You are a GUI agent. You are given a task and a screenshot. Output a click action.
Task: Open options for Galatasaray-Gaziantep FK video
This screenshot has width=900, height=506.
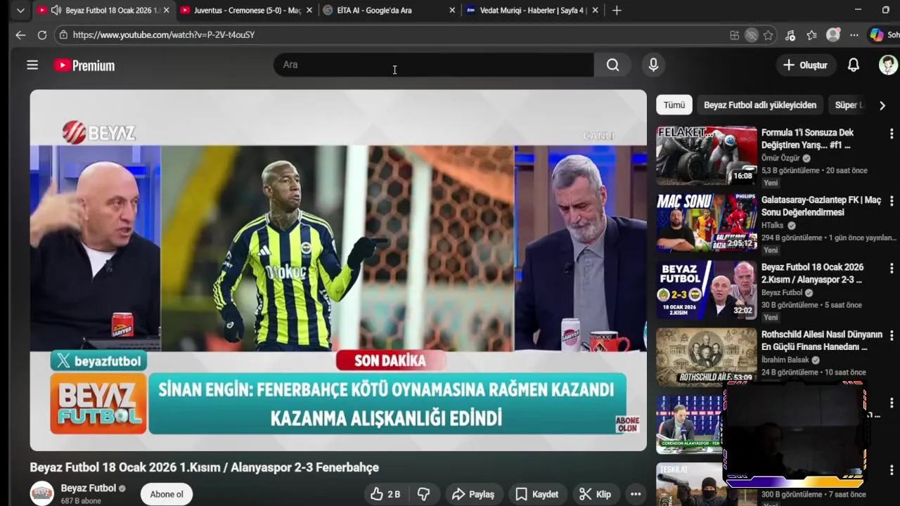click(x=892, y=201)
